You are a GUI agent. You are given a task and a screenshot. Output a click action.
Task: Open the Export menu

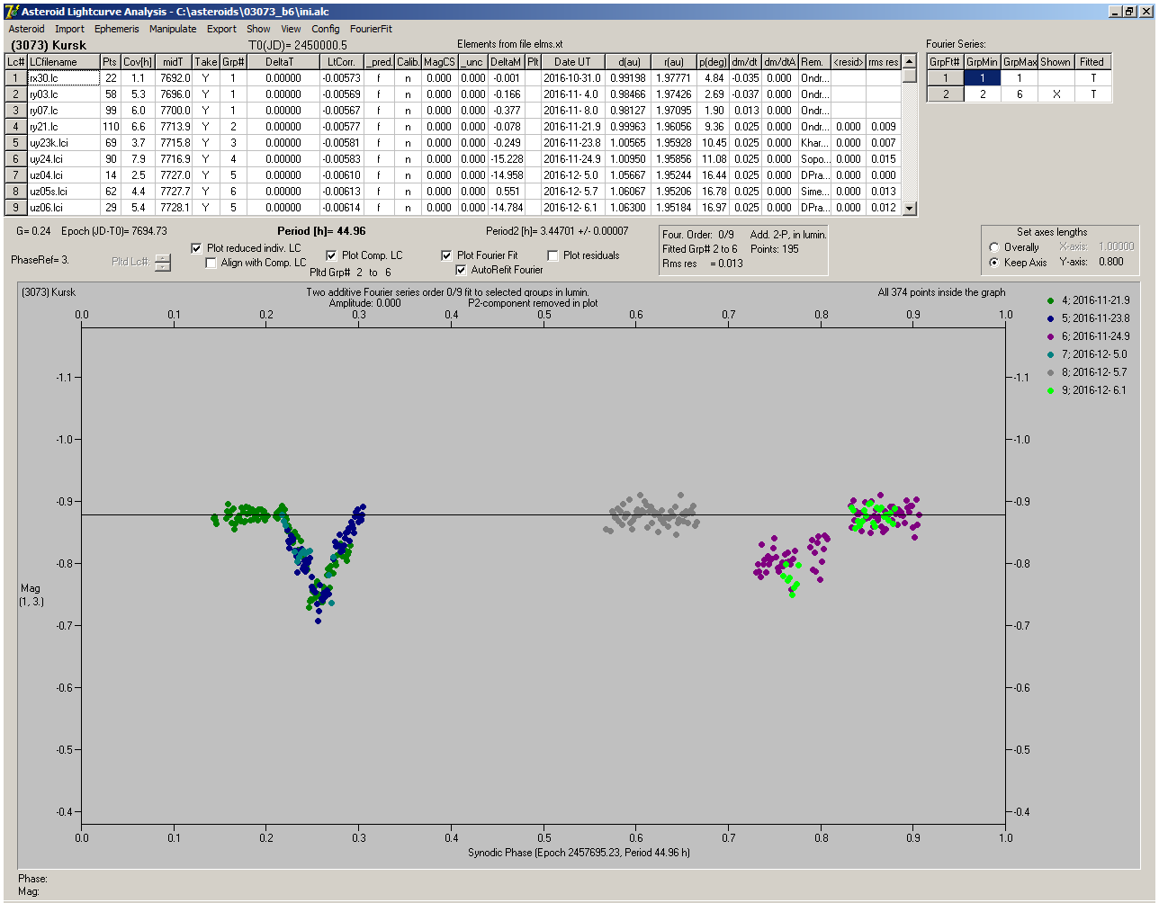click(221, 29)
